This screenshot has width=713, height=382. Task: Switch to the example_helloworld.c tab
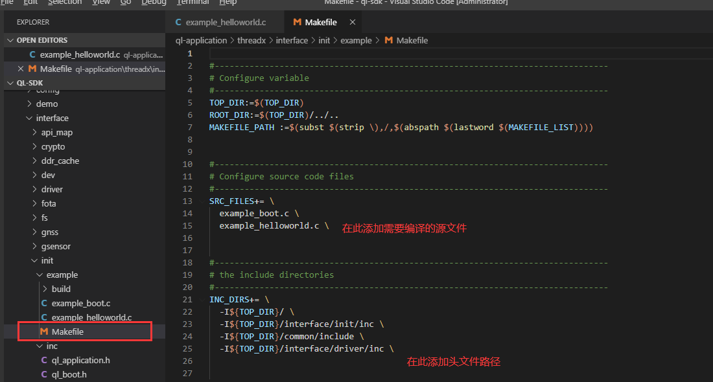pos(226,22)
